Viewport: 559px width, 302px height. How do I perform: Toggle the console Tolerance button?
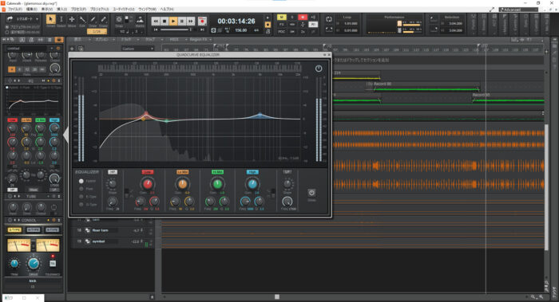[53, 264]
